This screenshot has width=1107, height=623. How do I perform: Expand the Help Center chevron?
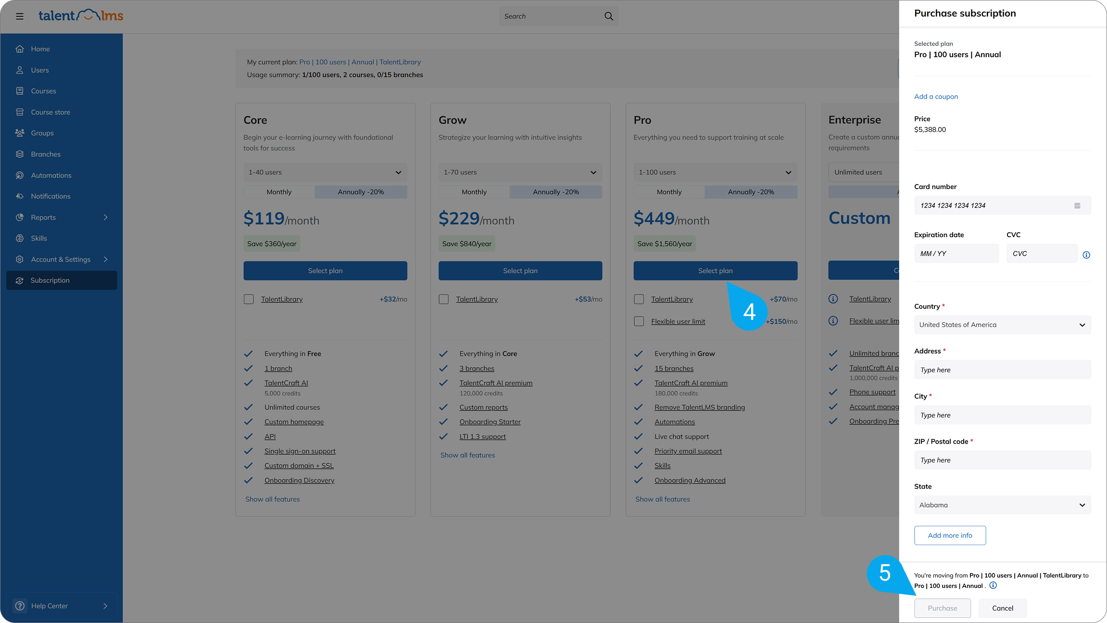(106, 606)
